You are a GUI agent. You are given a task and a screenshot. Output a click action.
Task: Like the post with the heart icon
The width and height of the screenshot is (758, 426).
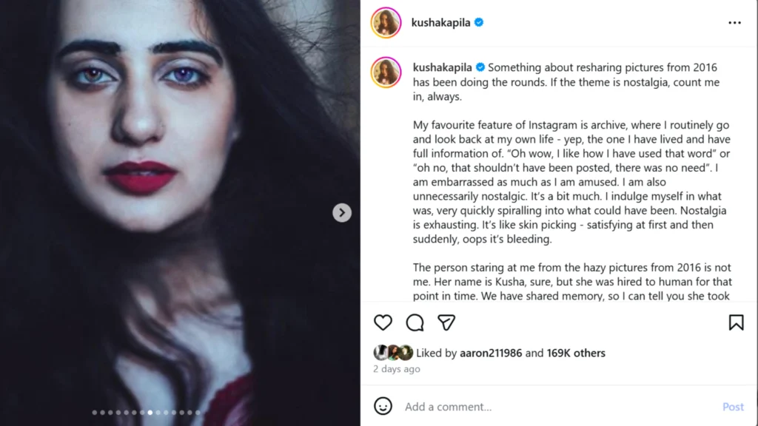click(383, 322)
